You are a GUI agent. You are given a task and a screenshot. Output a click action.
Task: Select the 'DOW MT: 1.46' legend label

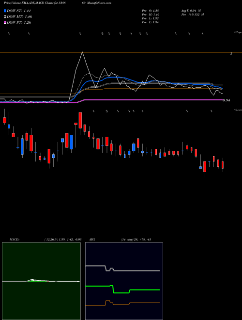tap(19, 17)
